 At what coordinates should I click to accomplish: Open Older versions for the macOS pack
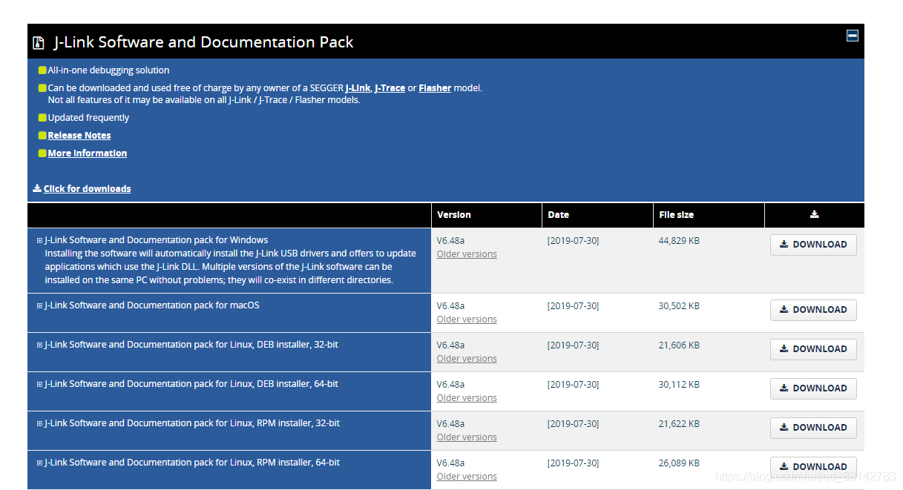coord(467,320)
